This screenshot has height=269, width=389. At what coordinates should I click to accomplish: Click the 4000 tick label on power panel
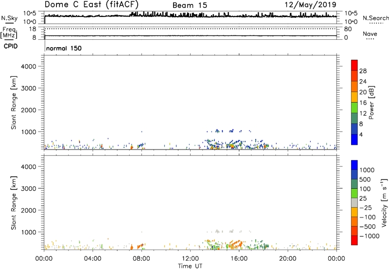[x=29, y=67]
